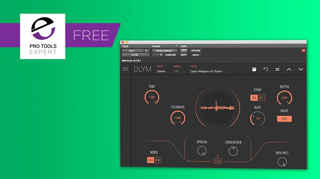Image resolution: width=320 pixels, height=179 pixels.
Task: Toggle plugin BYPASS
Action: (195, 51)
